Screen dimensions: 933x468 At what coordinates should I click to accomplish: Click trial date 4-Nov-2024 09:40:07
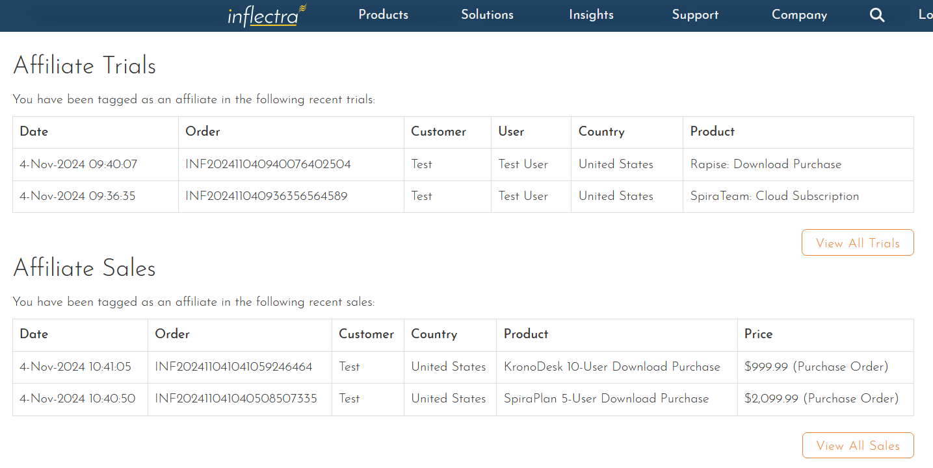(x=79, y=164)
